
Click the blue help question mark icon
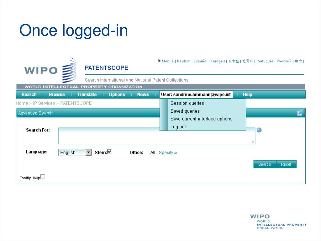259,130
